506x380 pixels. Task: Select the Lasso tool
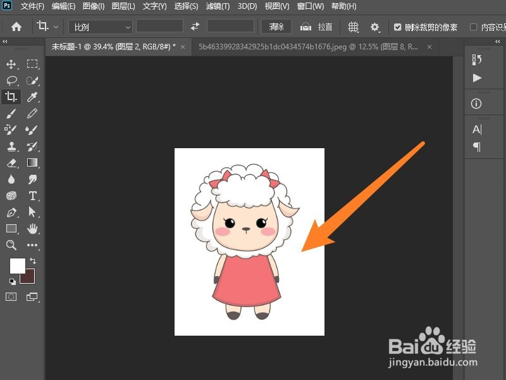tap(11, 80)
